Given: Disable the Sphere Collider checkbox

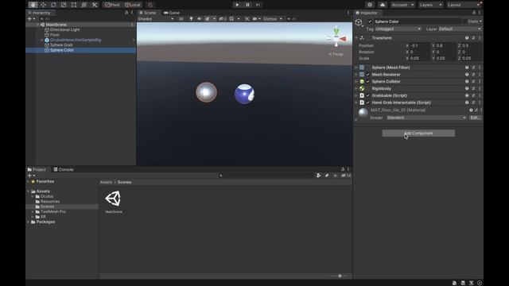Looking at the screenshot, I should (368, 81).
